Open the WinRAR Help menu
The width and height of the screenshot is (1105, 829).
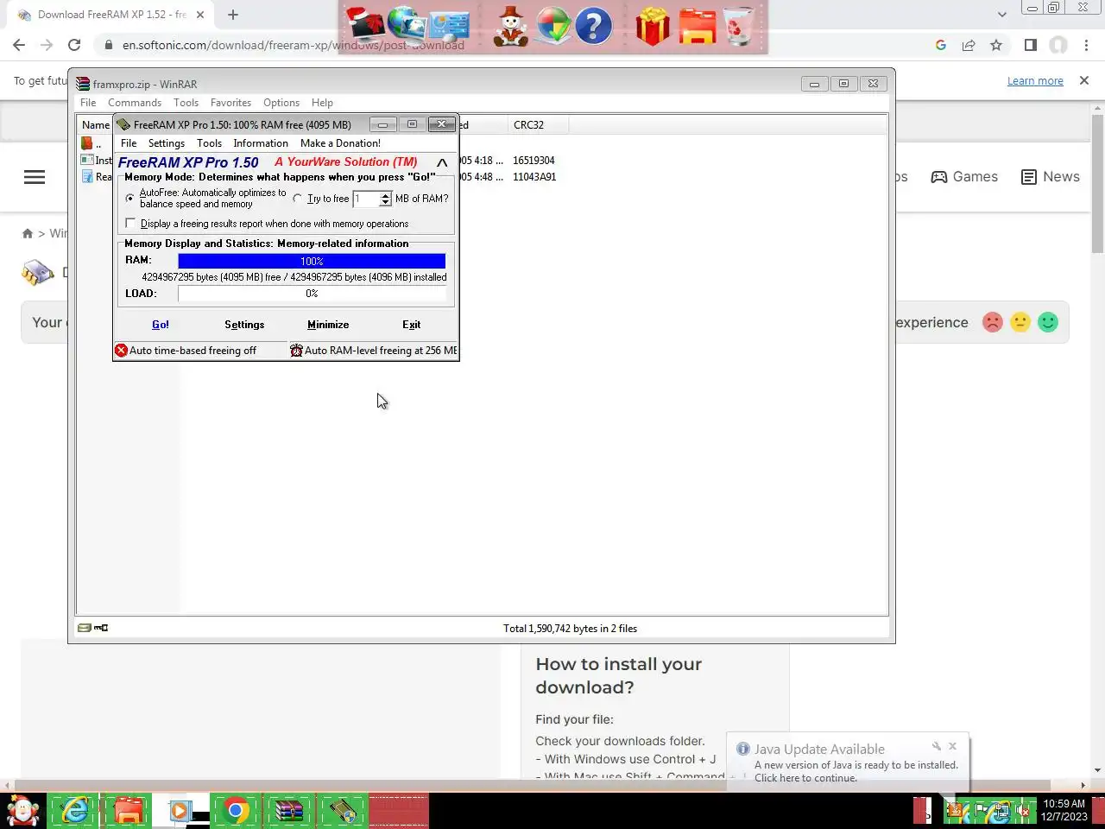322,103
